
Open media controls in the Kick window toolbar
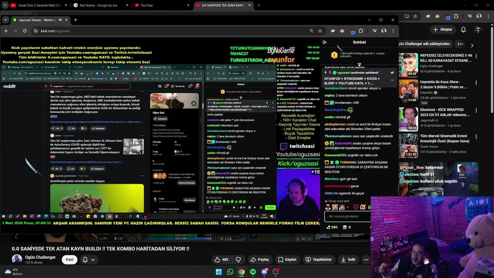(374, 31)
